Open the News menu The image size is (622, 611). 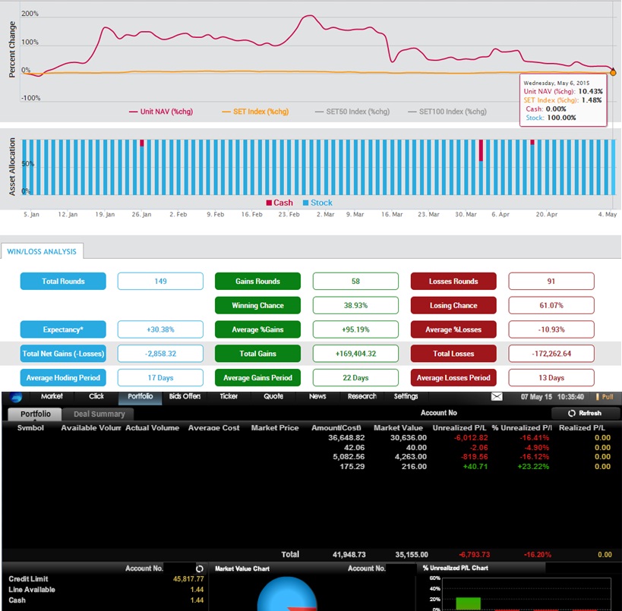(317, 396)
